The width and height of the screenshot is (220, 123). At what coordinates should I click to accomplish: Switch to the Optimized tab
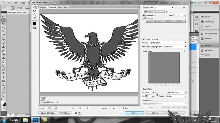(x=52, y=8)
